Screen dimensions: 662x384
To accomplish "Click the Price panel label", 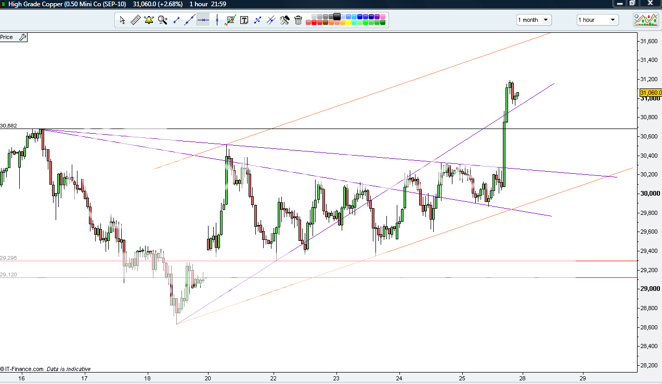I will click(7, 37).
